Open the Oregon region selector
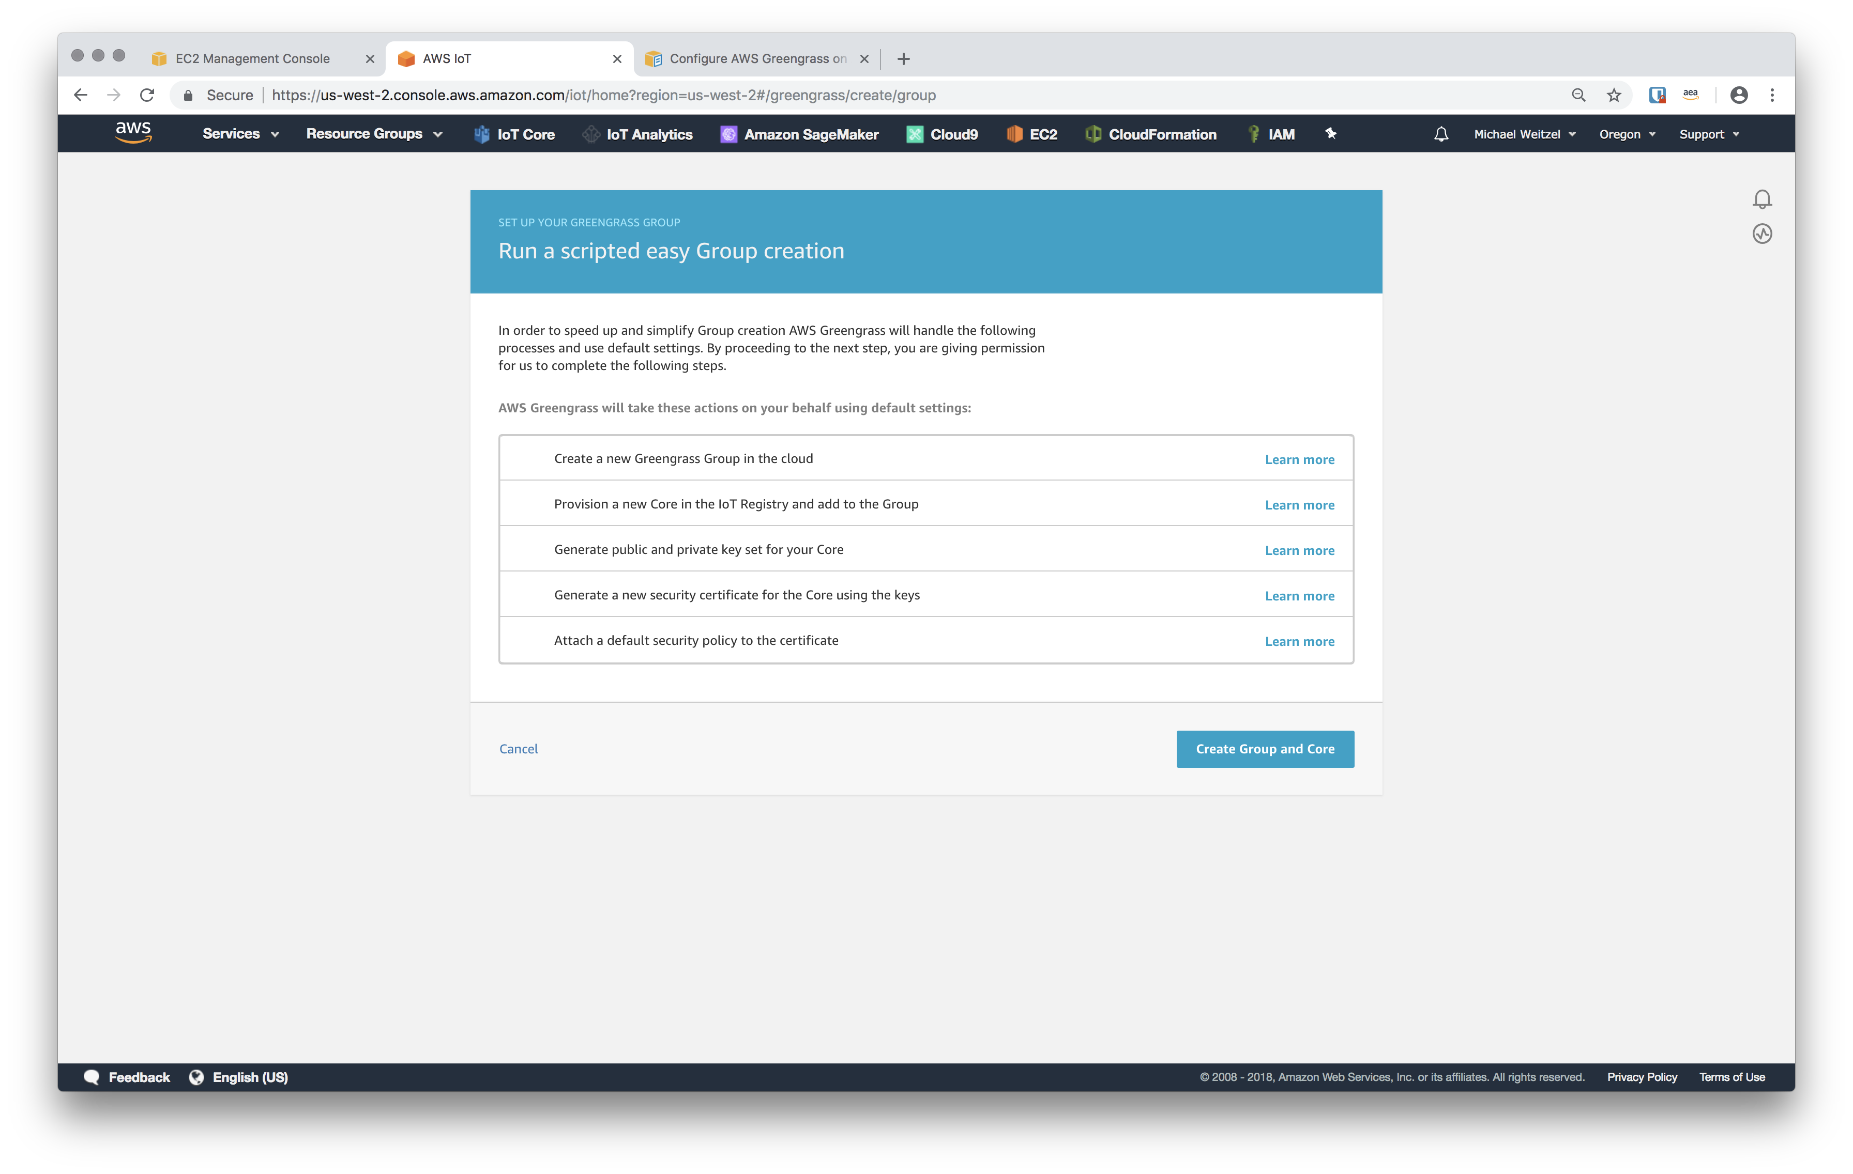Viewport: 1853px width, 1174px height. click(x=1627, y=134)
